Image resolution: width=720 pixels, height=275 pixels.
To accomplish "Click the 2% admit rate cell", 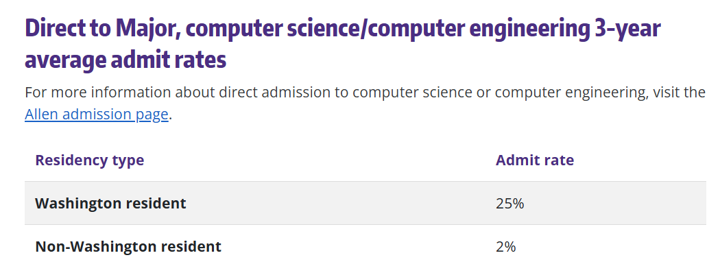I will tap(505, 246).
